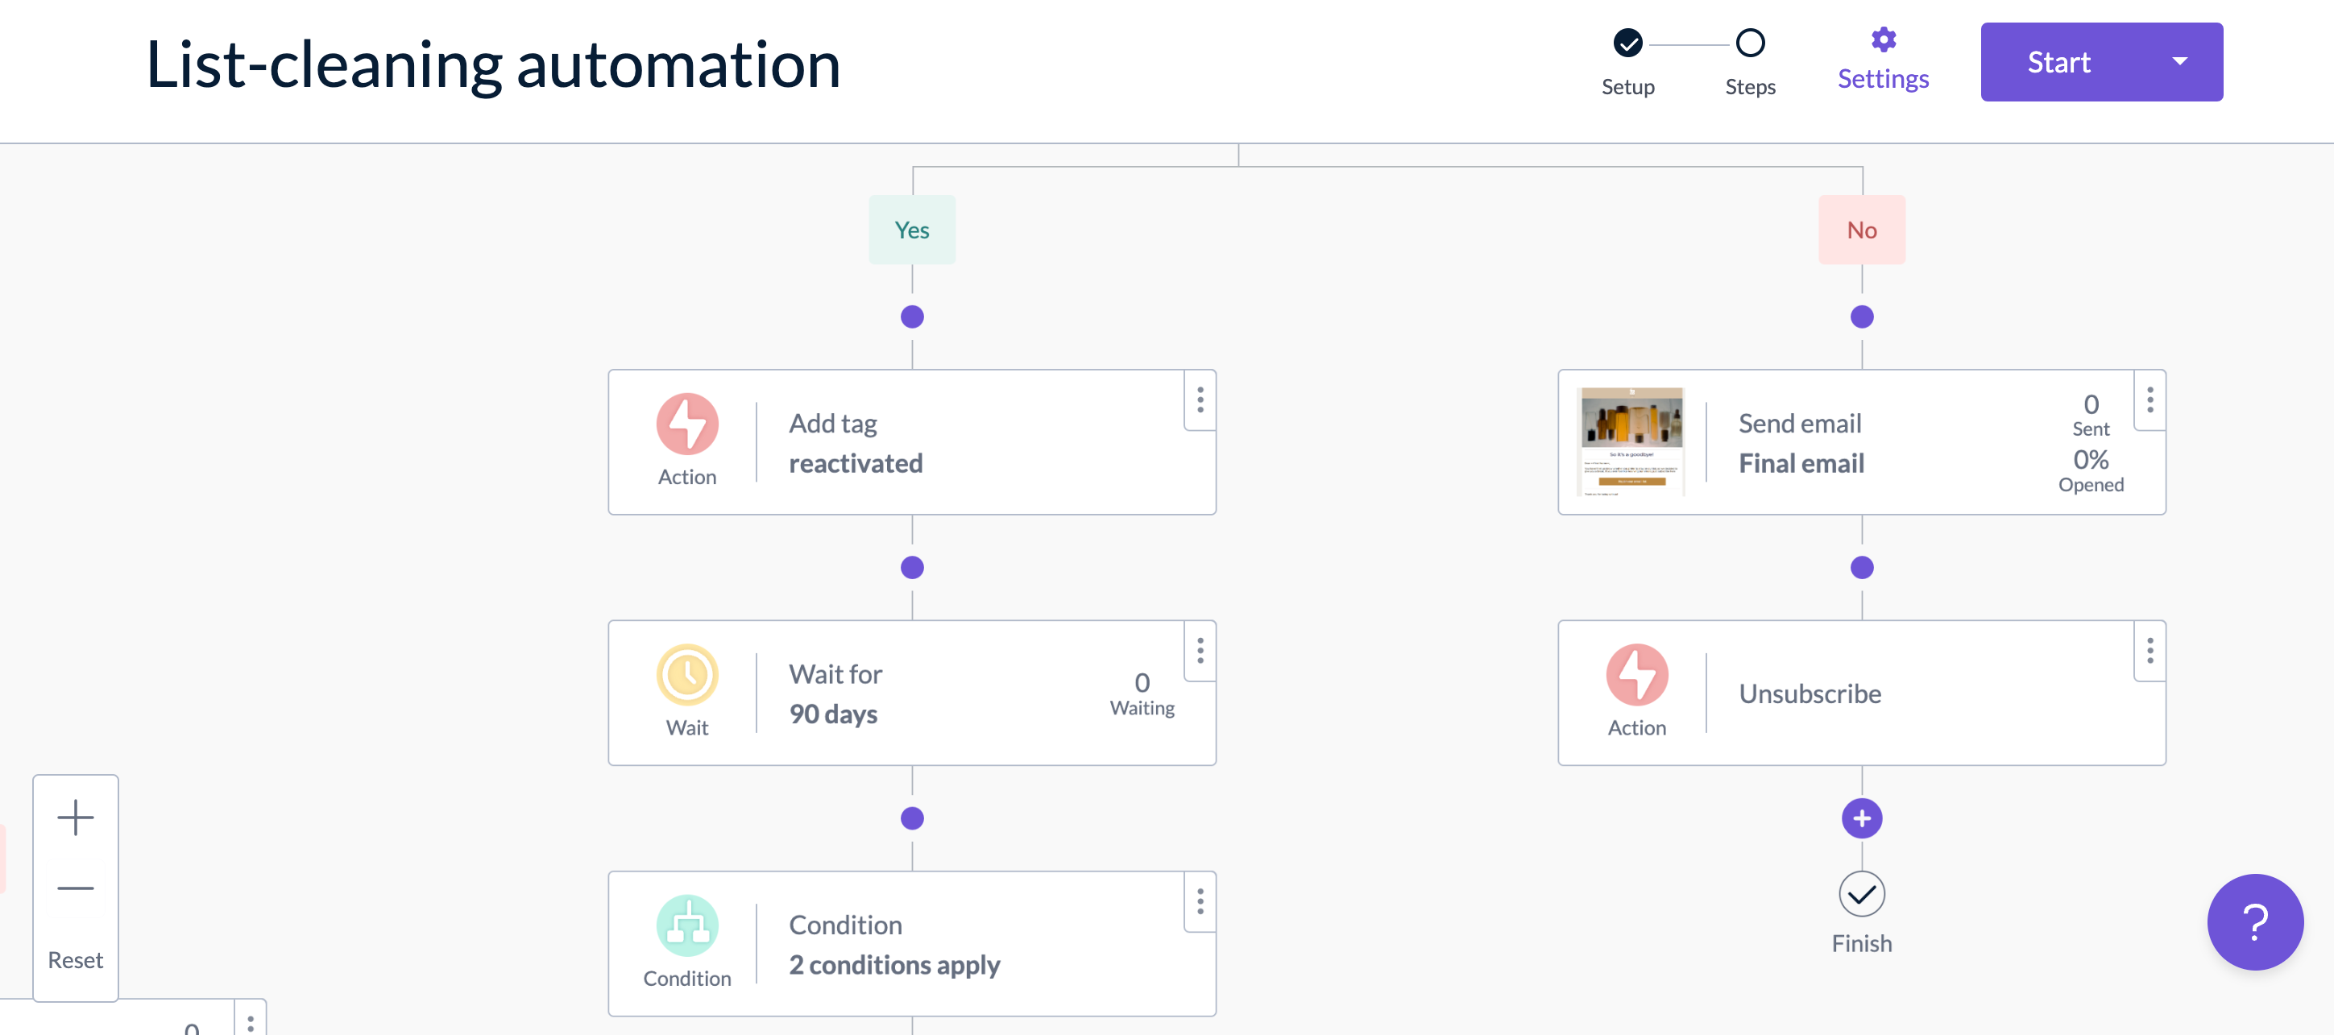Zoom out of the workflow with the minus control
Image resolution: width=2334 pixels, height=1035 pixels.
coord(75,888)
